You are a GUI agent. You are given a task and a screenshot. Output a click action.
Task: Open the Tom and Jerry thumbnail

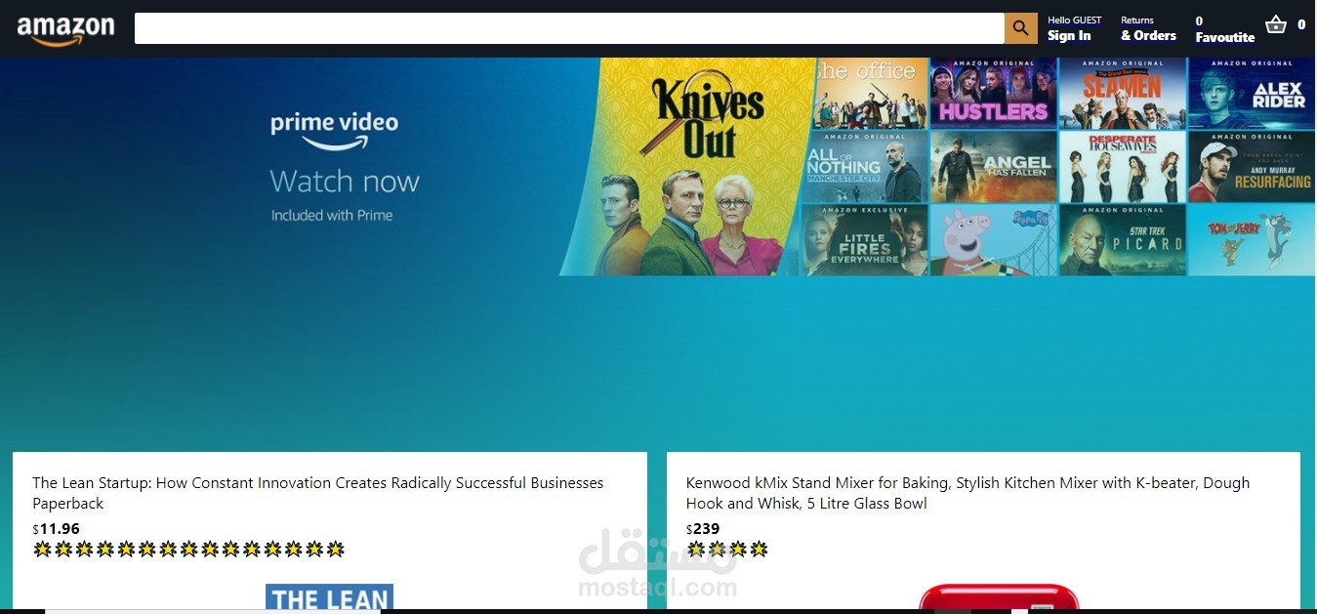click(x=1252, y=240)
